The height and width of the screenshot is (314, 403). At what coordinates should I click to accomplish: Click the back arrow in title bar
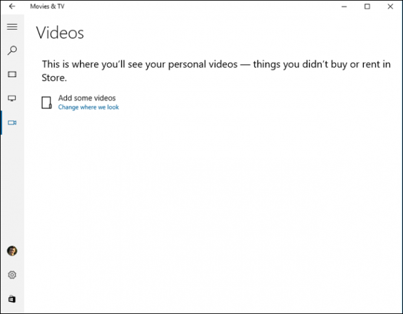pos(12,6)
